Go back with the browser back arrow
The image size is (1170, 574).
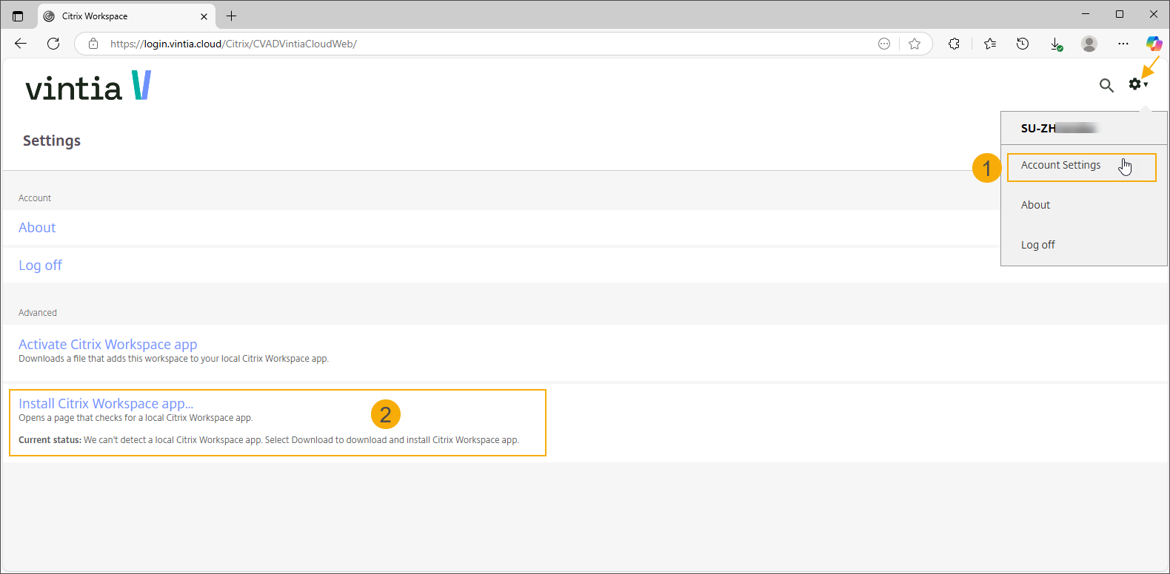coord(21,44)
